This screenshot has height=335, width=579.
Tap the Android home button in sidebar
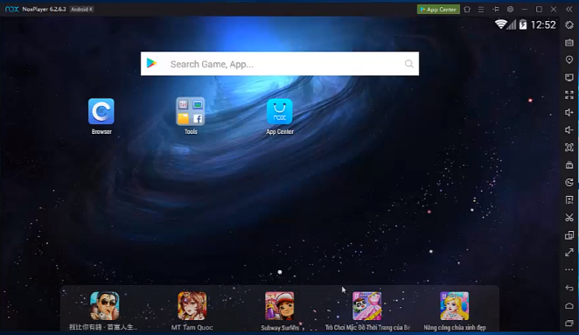click(x=569, y=305)
